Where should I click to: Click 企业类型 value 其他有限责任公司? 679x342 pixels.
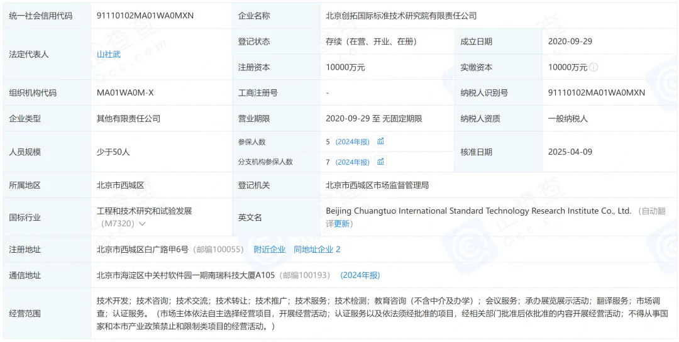(128, 118)
